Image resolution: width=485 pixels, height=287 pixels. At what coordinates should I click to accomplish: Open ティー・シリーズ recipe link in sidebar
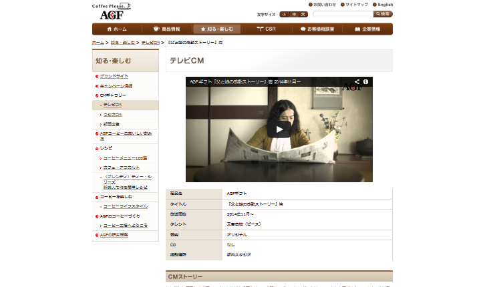(127, 182)
